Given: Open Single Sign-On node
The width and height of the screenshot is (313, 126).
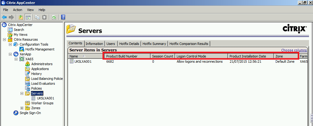Looking at the screenshot, I should click(x=30, y=113).
